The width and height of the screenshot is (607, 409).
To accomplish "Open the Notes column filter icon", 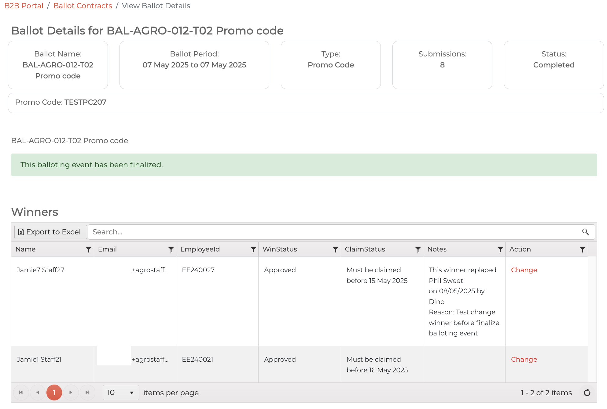I will [500, 249].
